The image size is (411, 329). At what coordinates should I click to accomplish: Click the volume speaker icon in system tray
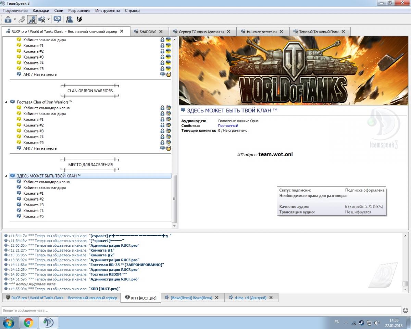pos(377,322)
